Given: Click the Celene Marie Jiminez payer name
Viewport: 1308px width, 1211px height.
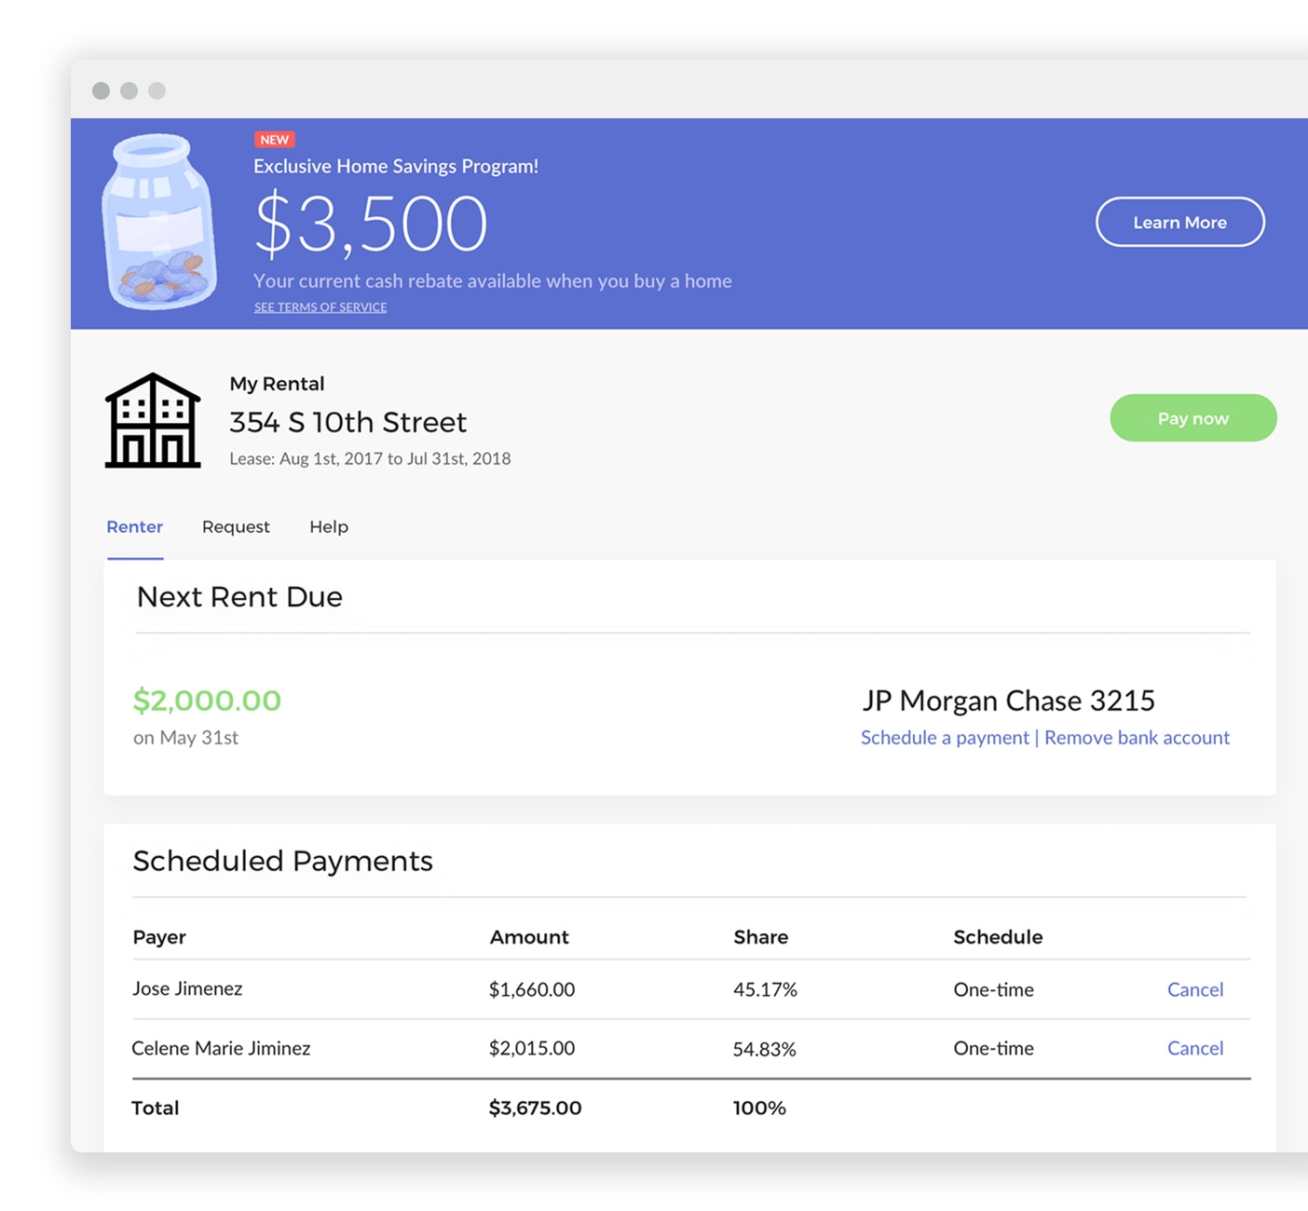Looking at the screenshot, I should pos(221,1048).
